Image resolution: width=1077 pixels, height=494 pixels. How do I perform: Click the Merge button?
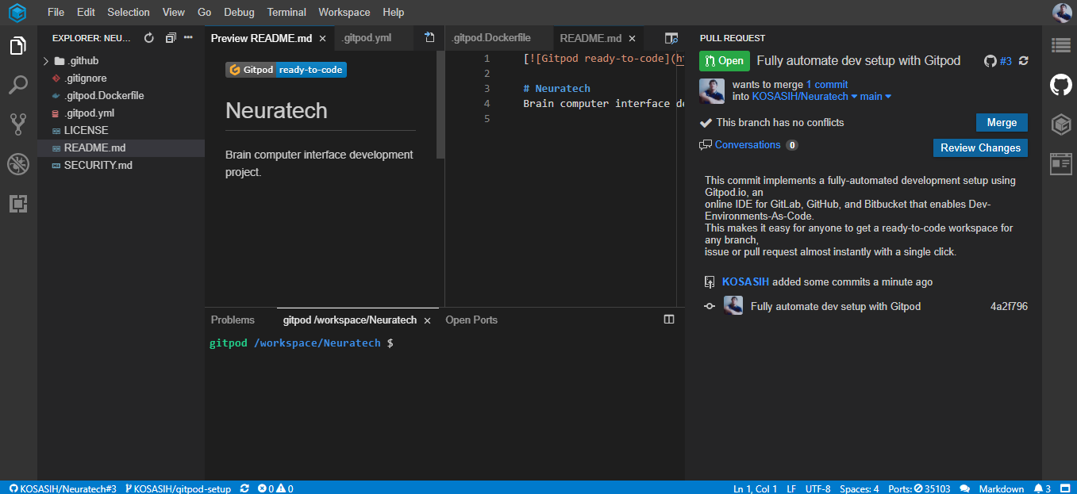[1002, 123]
